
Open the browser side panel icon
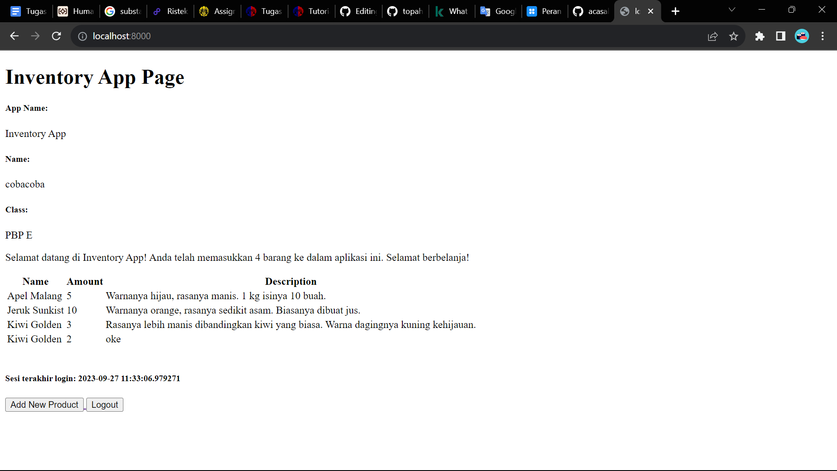tap(780, 36)
